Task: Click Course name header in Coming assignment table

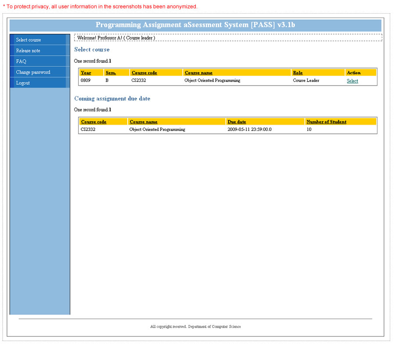Action: [x=144, y=122]
